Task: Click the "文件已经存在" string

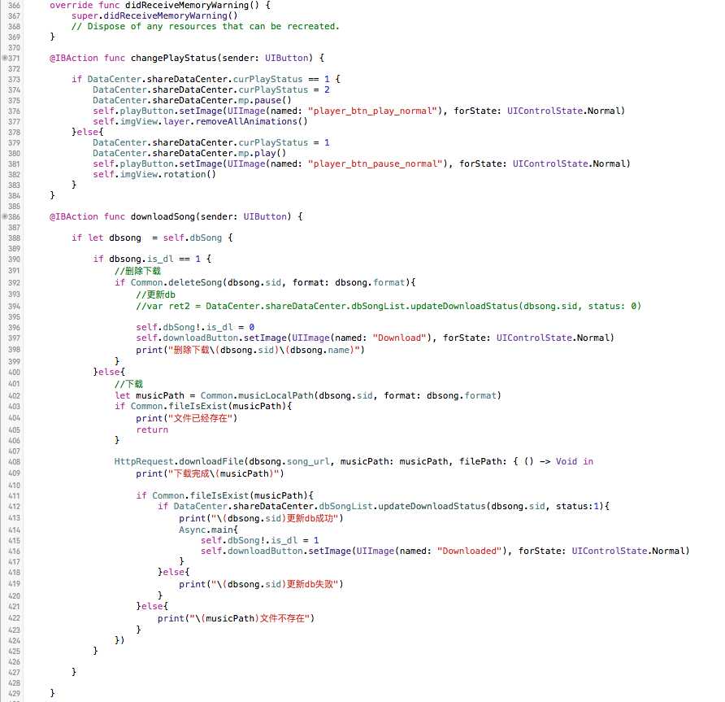Action: click(x=200, y=418)
